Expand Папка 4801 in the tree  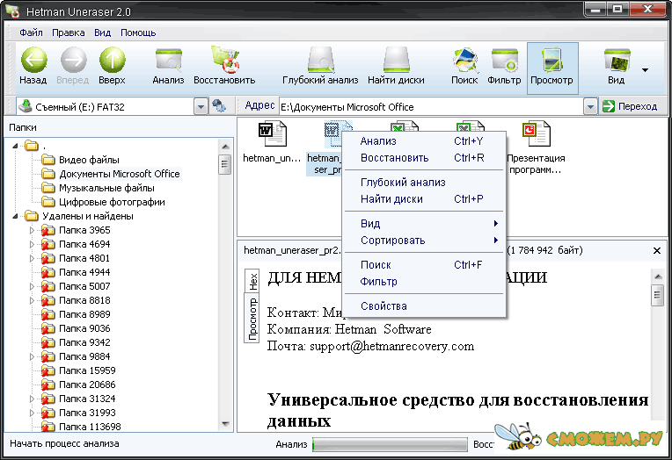coord(32,258)
